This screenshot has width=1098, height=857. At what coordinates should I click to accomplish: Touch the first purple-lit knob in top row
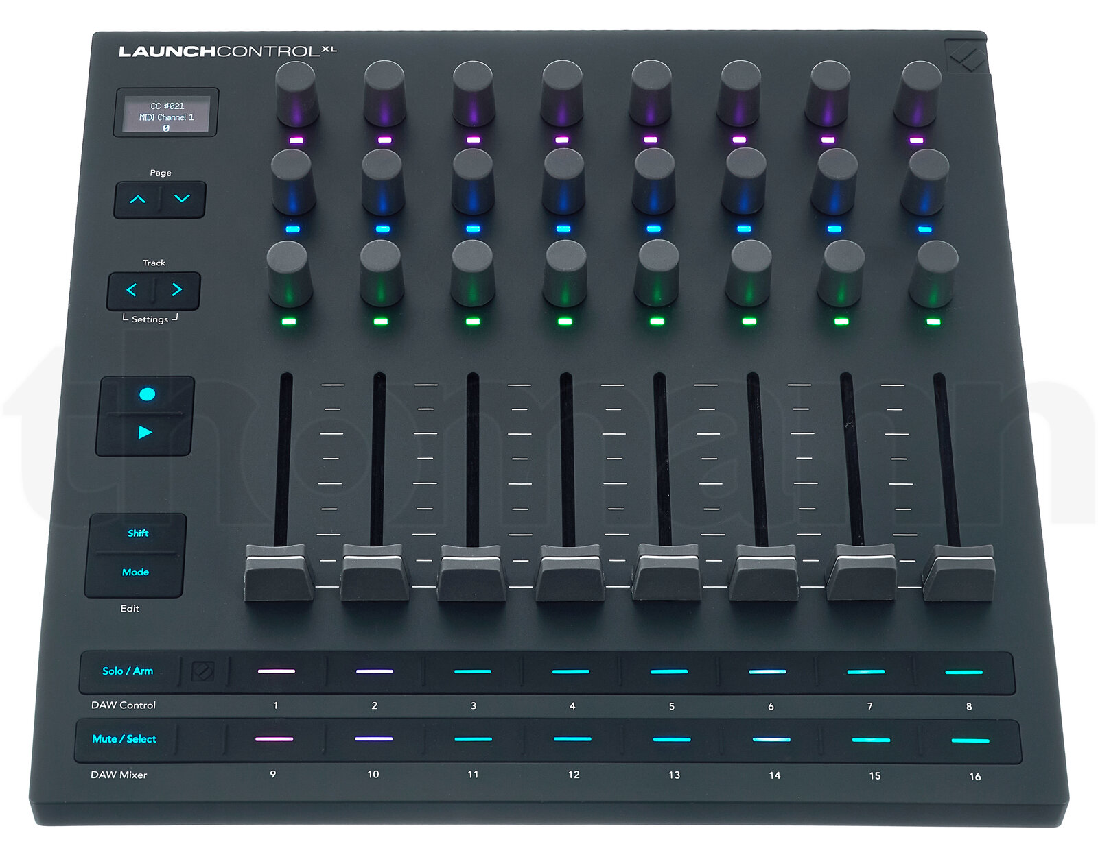pos(297,94)
